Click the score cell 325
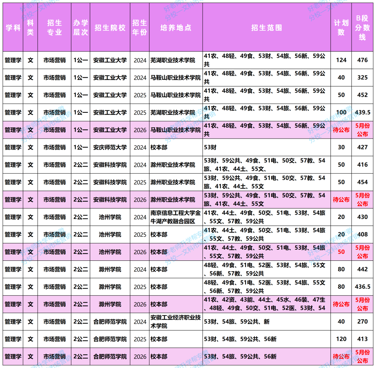 coord(362,77)
